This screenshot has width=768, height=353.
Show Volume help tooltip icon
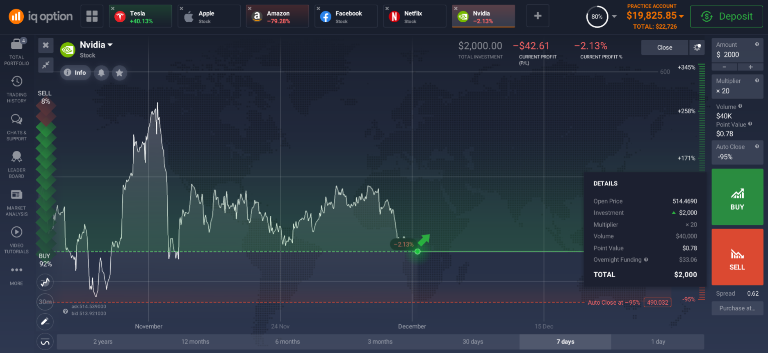coord(740,106)
